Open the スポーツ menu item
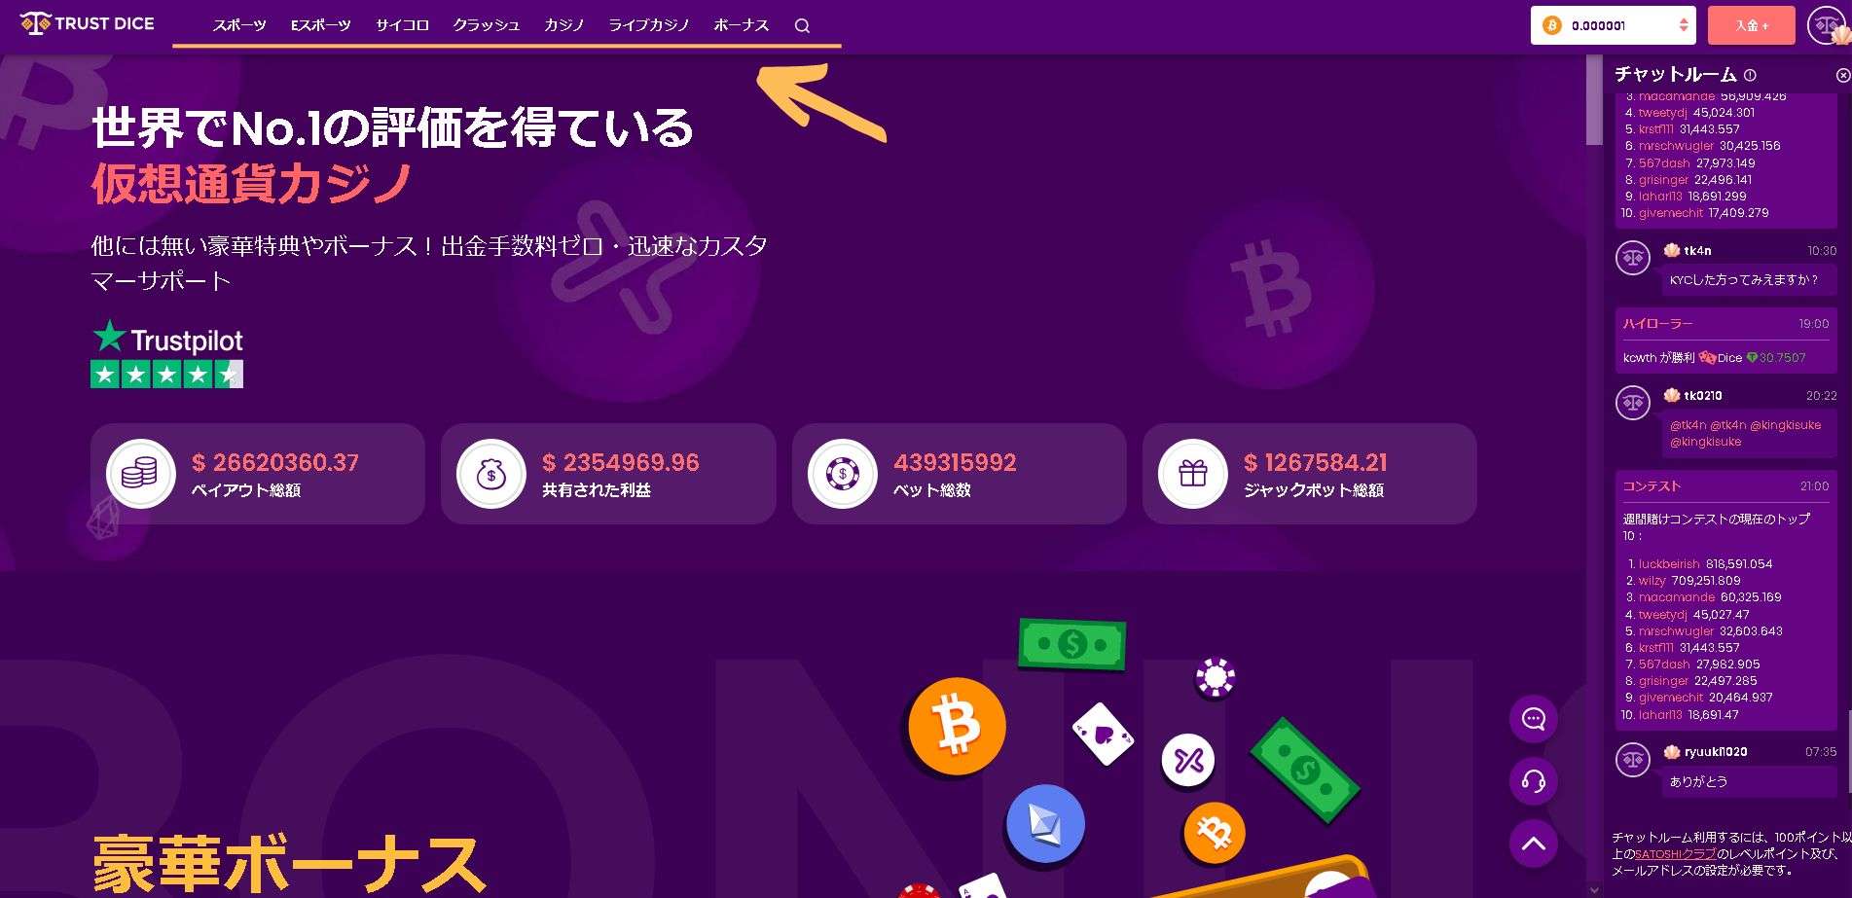 239,25
